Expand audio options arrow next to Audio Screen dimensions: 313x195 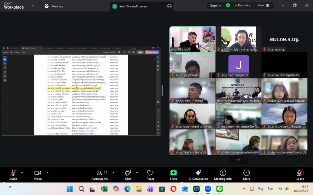pos(22,172)
